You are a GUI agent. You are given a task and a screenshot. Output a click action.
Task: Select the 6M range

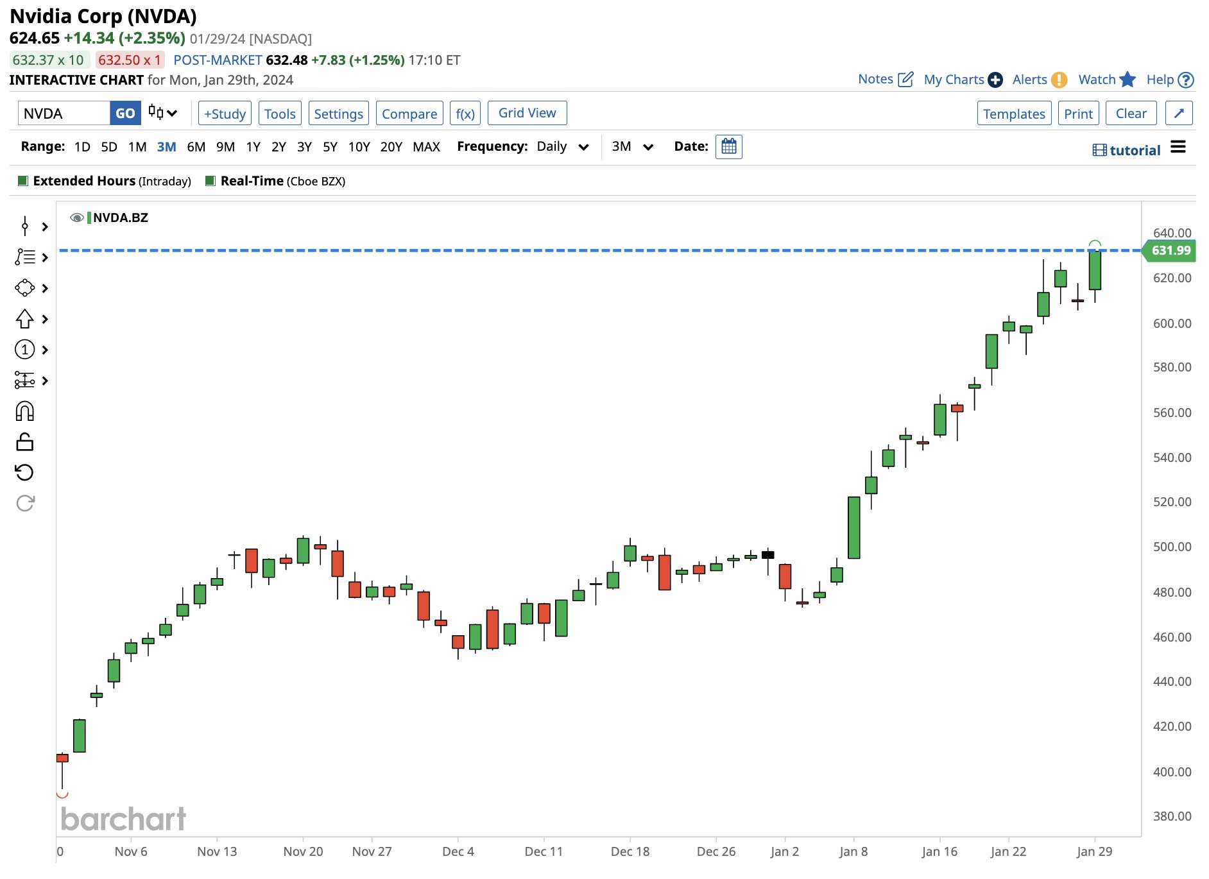(x=196, y=147)
